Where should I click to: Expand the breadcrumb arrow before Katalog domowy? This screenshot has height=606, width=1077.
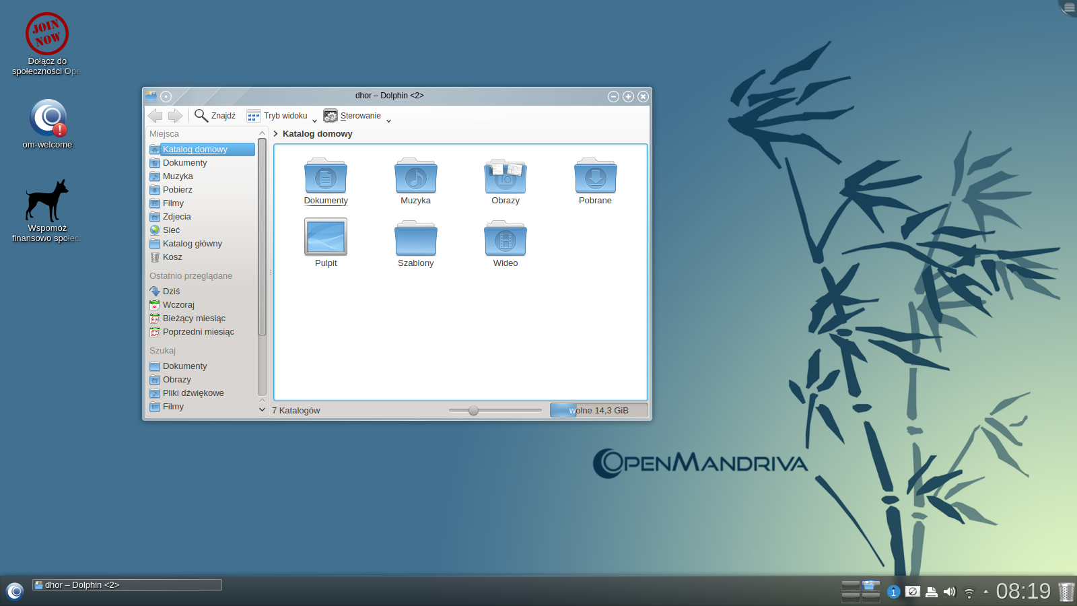click(276, 134)
